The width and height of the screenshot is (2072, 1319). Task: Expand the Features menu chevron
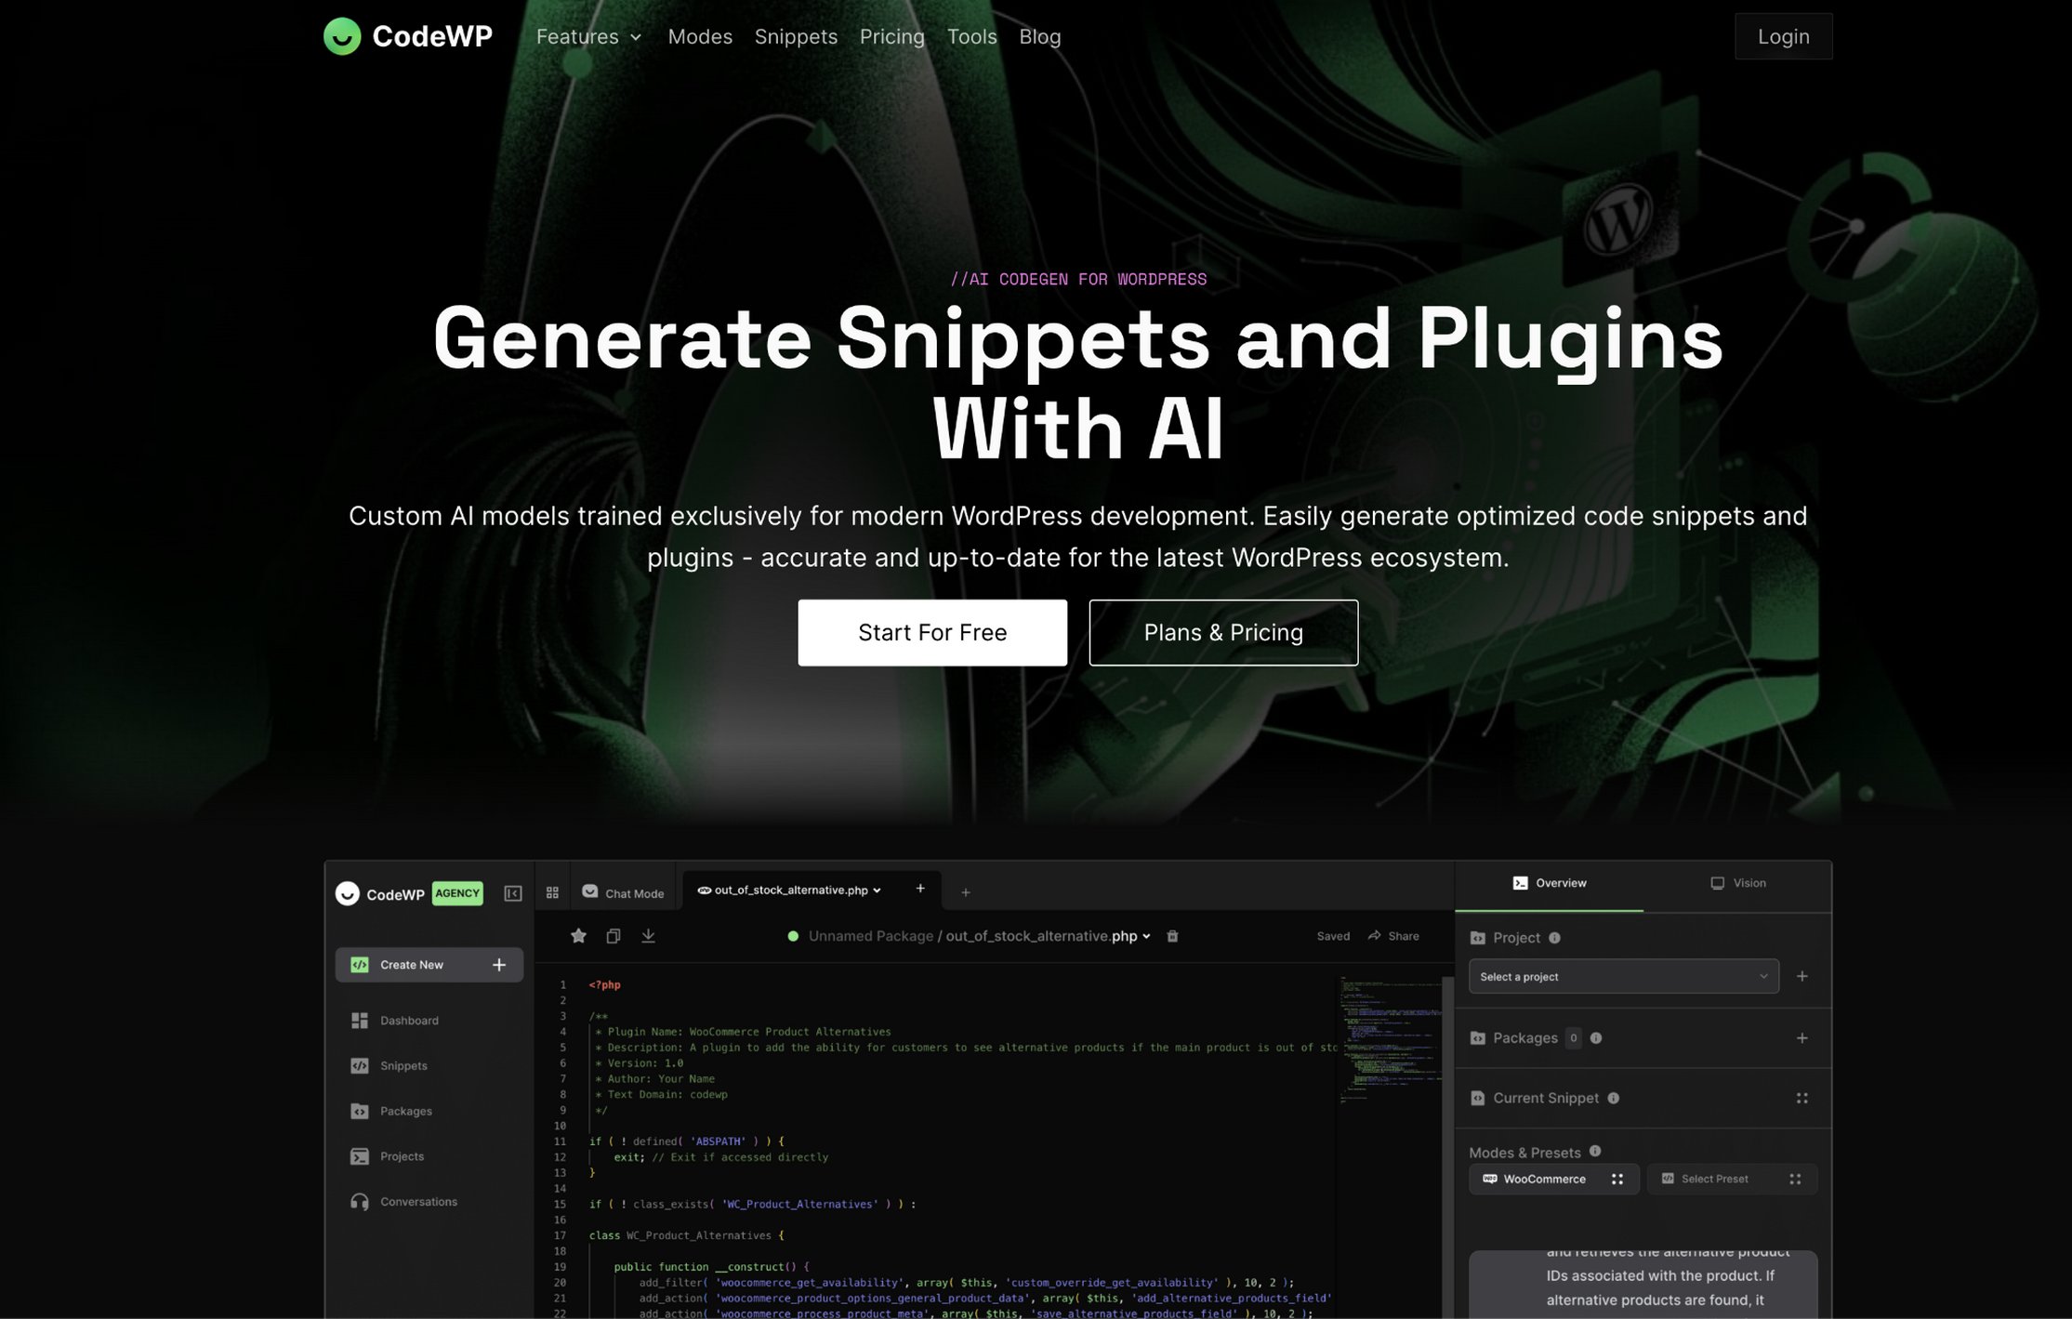(x=636, y=37)
